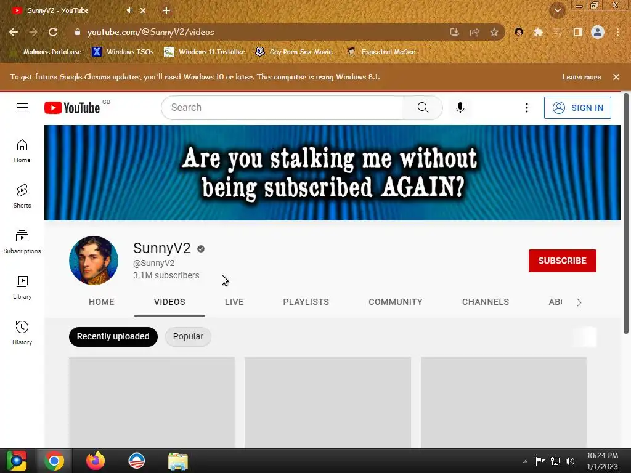Open the Start button on taskbar
Screen dimensions: 631x473
pyautogui.click(x=17, y=461)
